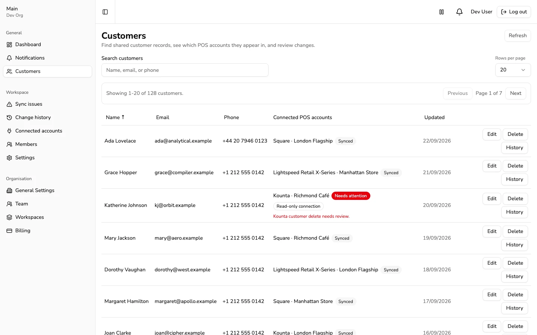Viewport: 537px width, 335px height.
Task: Click the Updated column header
Action: coord(434,118)
